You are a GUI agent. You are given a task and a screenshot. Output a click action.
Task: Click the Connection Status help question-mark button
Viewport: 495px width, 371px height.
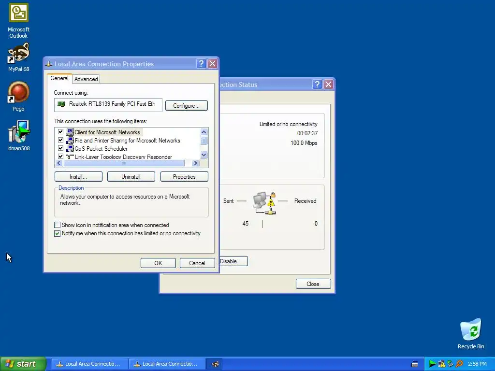(x=317, y=84)
